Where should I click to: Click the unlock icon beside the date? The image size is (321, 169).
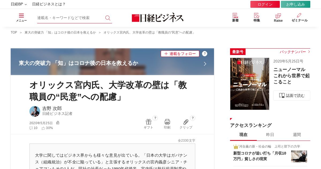[x=58, y=123]
